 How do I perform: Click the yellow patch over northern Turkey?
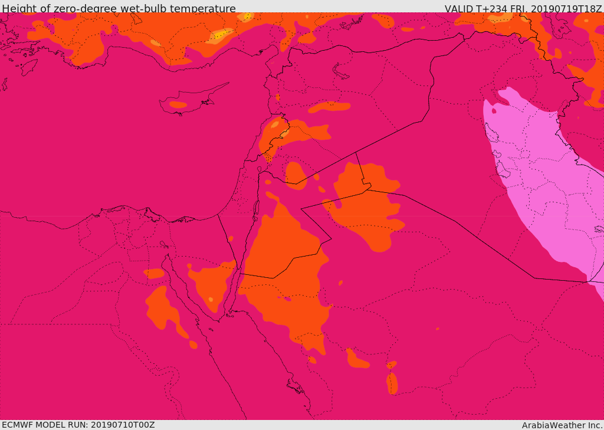pyautogui.click(x=221, y=34)
